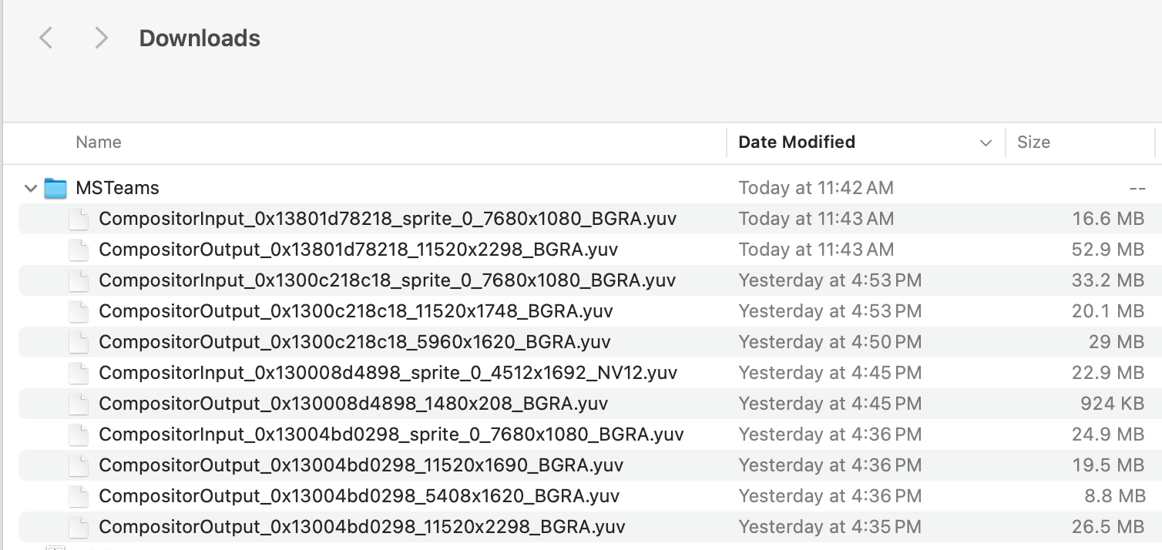Sort files by Size column

point(1033,143)
